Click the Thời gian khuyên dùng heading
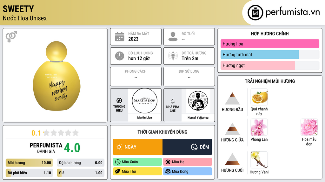Screen dimensions: 325x182 pos(162,132)
